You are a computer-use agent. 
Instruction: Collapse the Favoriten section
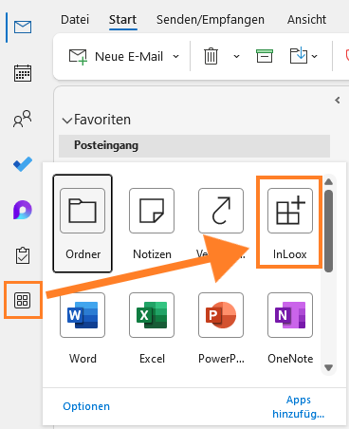[x=67, y=121]
